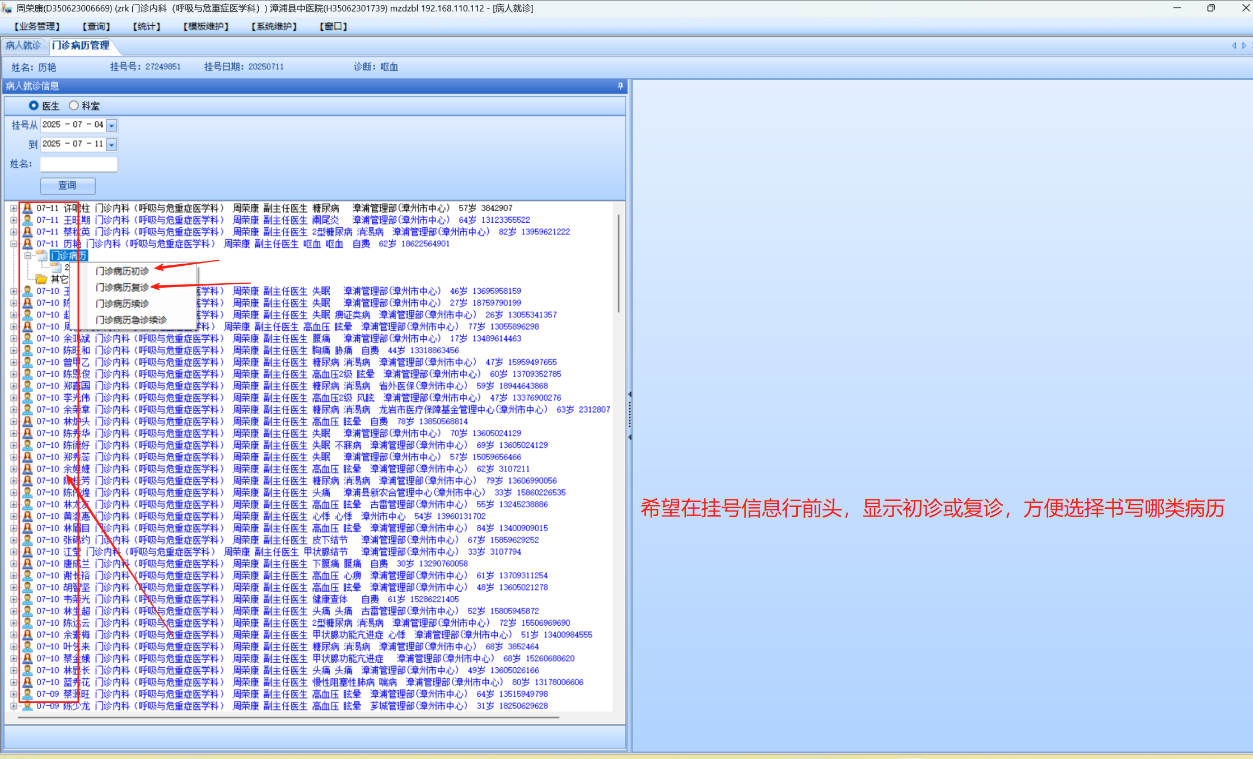The height and width of the screenshot is (759, 1253).
Task: Open the 【统计】 menu
Action: (x=147, y=26)
